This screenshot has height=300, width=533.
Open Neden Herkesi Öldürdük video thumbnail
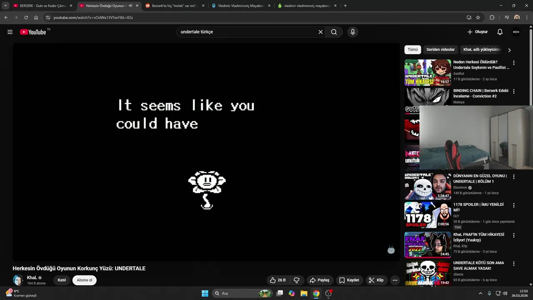click(x=428, y=72)
